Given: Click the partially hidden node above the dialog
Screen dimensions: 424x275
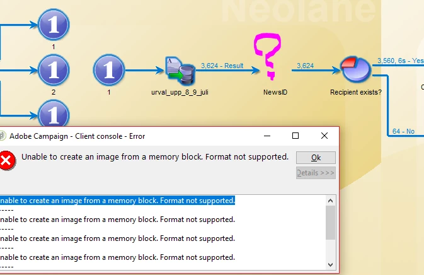Looking at the screenshot, I should 54,113.
